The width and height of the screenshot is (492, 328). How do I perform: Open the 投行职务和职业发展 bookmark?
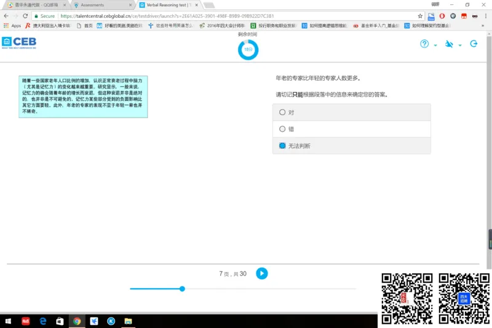274,26
